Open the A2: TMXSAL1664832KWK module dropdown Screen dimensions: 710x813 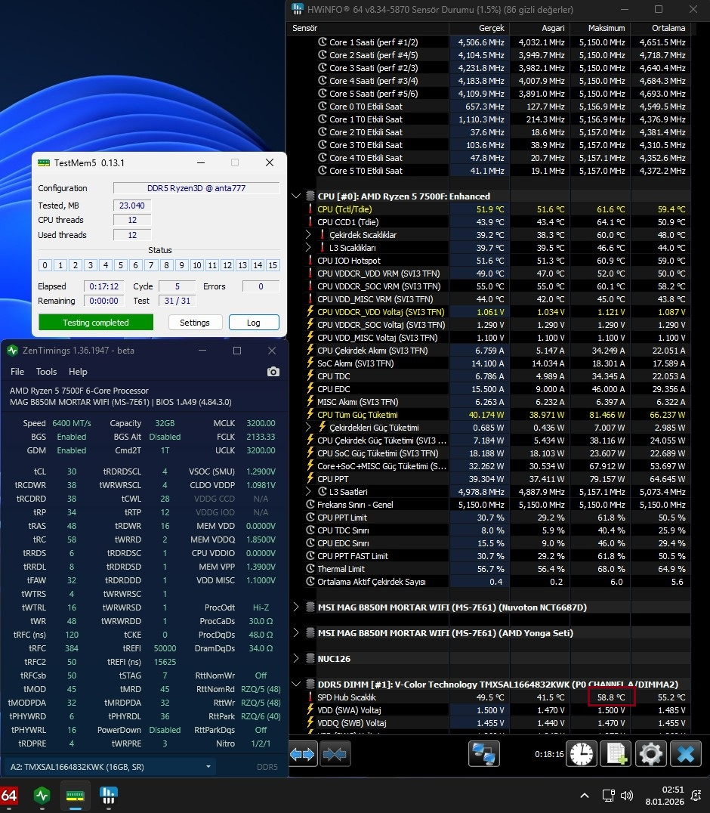[111, 767]
